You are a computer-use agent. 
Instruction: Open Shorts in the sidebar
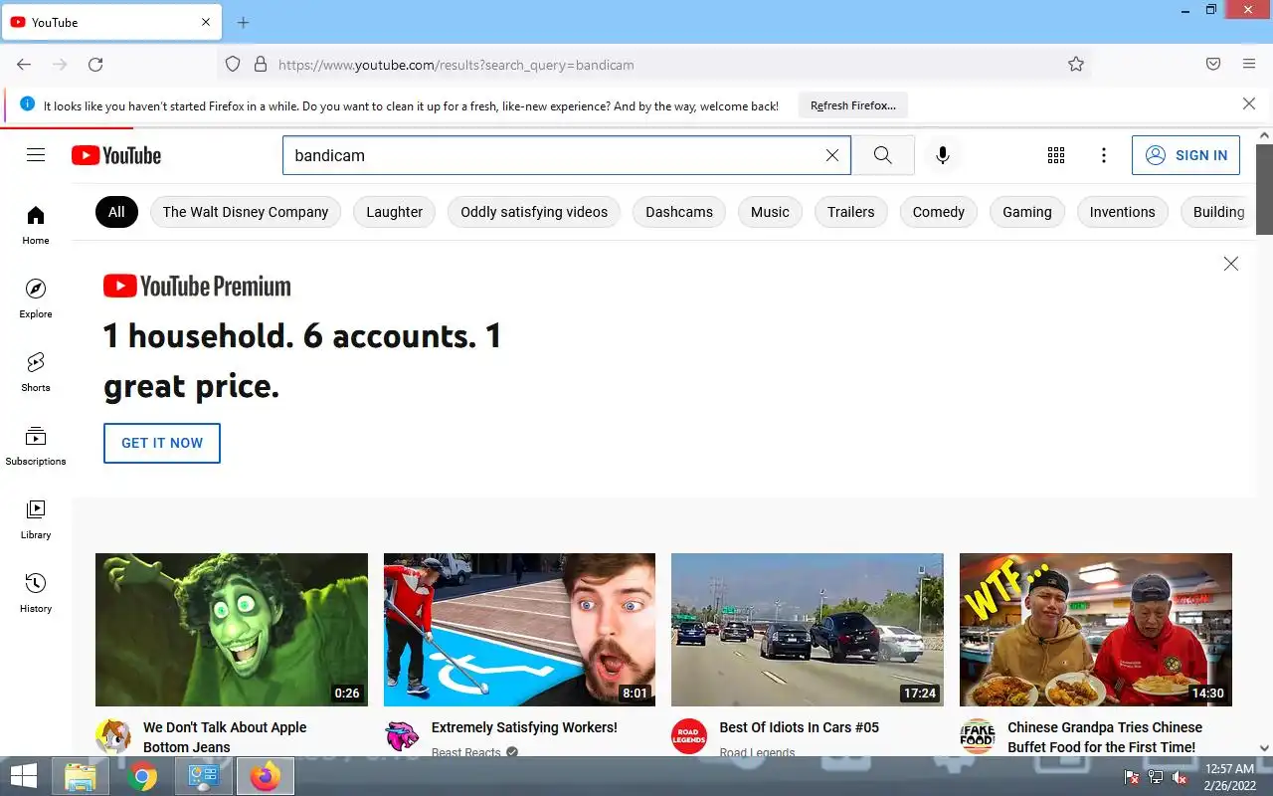coord(36,372)
